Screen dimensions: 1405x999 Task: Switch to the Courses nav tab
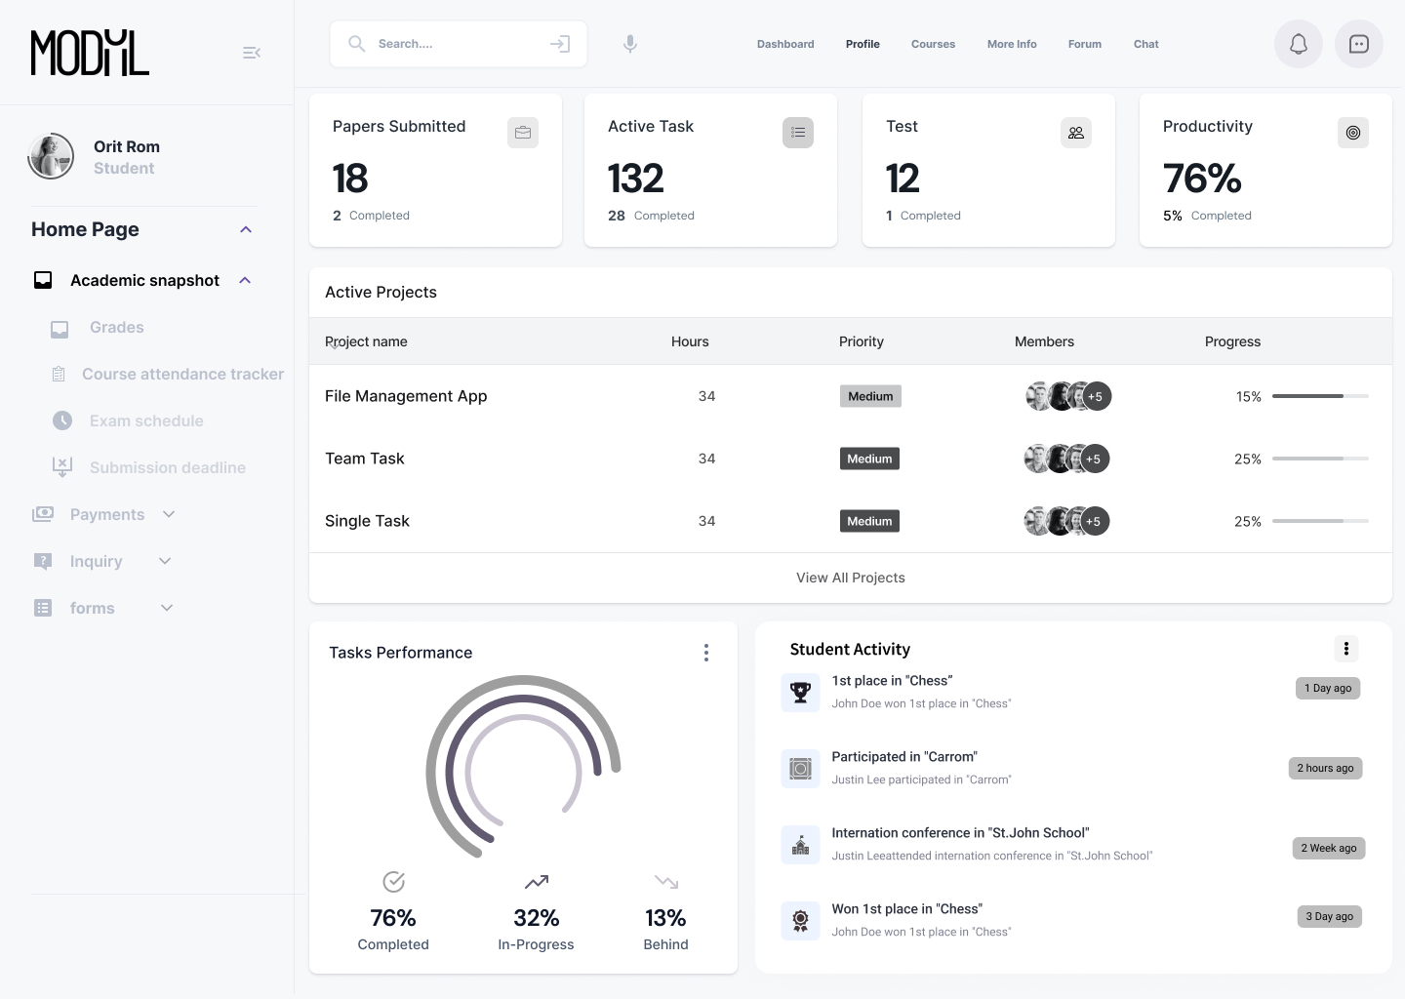(933, 44)
